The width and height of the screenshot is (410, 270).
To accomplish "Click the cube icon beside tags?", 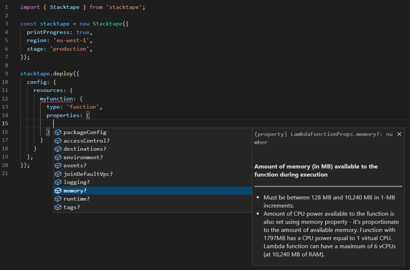I will pos(58,207).
